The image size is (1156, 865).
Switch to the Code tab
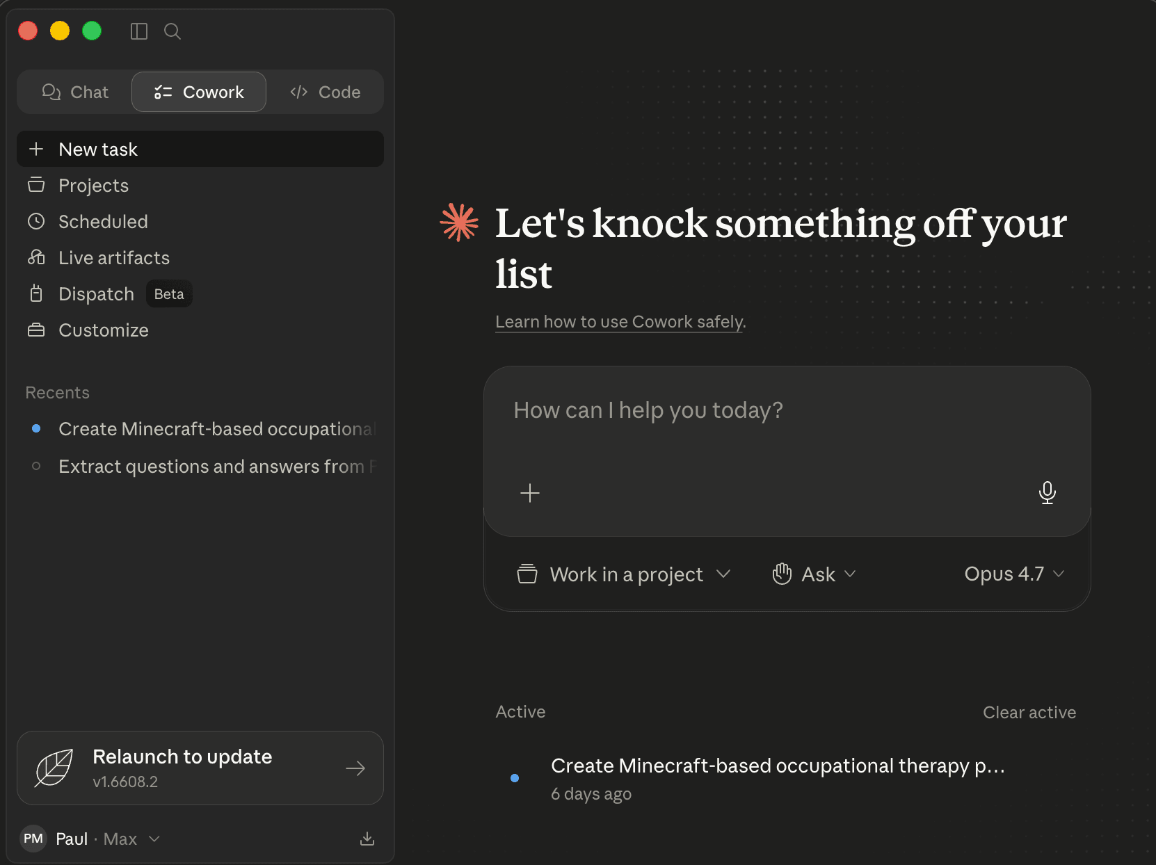coord(325,92)
